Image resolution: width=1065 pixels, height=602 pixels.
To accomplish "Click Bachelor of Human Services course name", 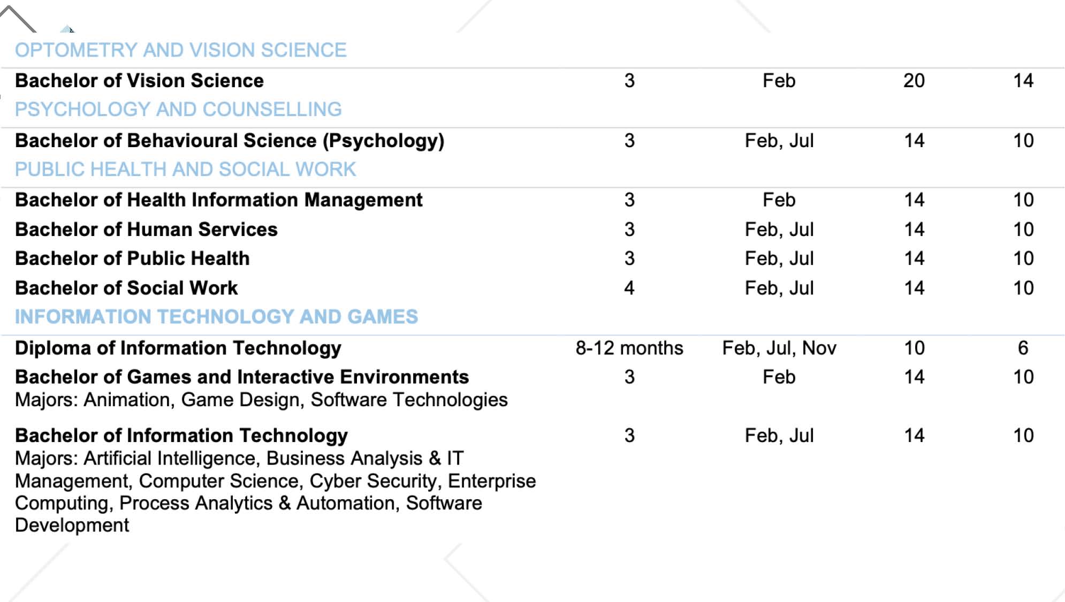I will (146, 230).
